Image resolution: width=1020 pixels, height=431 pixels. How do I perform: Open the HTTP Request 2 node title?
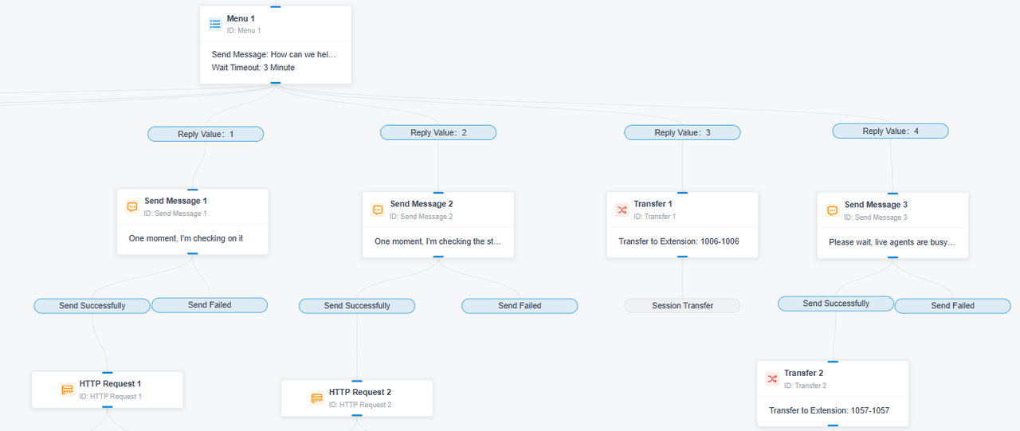[x=360, y=392]
